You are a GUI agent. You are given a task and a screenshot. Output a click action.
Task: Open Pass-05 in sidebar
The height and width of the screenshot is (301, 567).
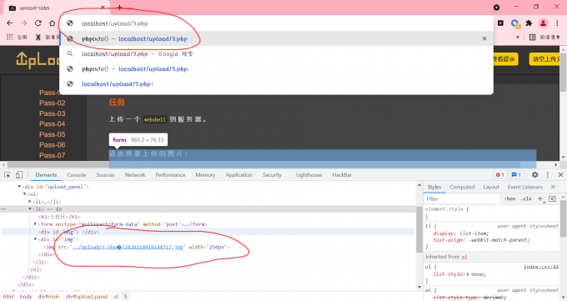coord(53,134)
